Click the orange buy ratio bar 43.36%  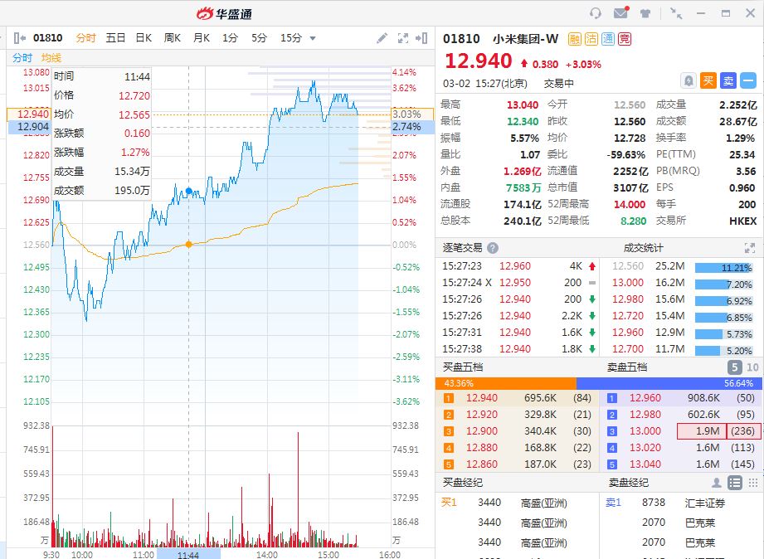coord(506,383)
